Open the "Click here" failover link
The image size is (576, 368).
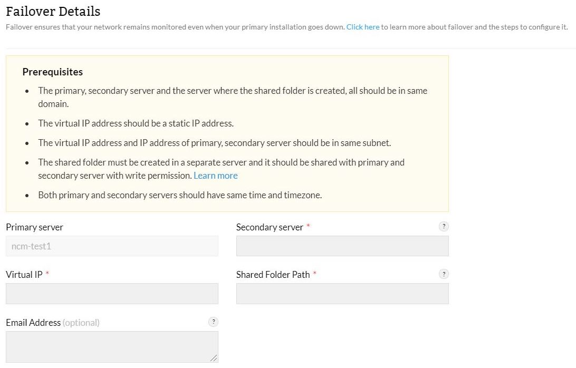[x=363, y=27]
